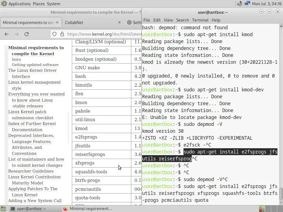Click the terminal vertical scrollbar thumb
The height and width of the screenshot is (212, 283).
[x=281, y=194]
